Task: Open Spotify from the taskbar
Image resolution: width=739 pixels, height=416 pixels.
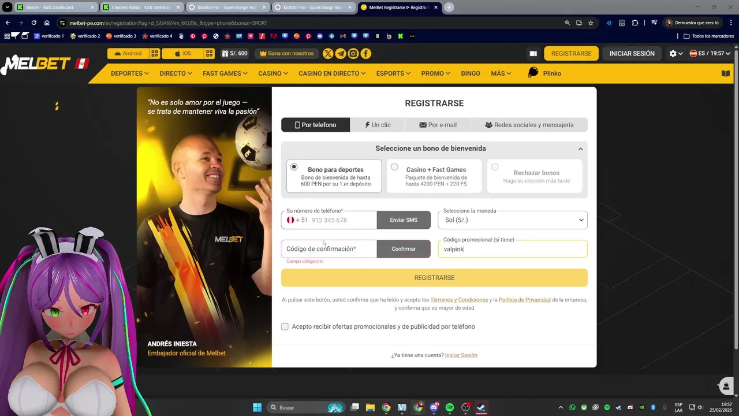Action: [x=450, y=407]
